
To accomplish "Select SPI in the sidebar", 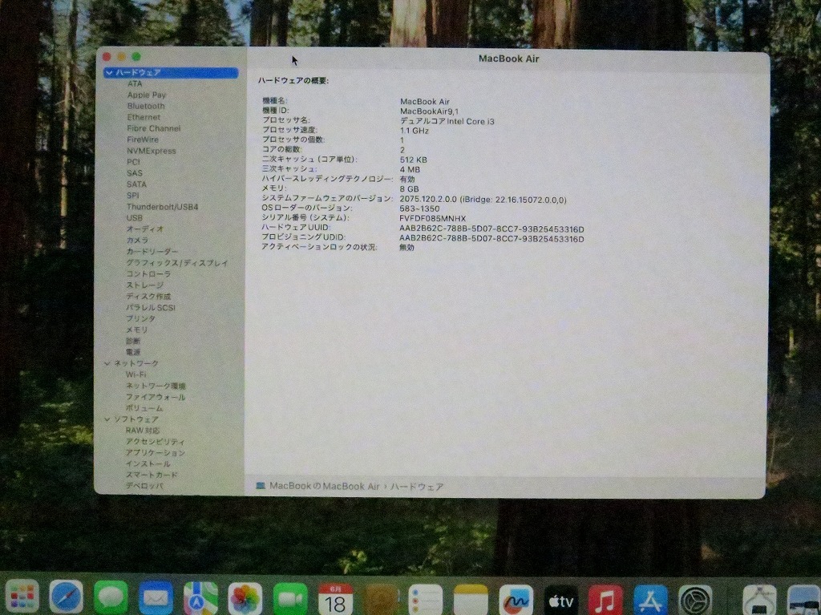I will [132, 196].
